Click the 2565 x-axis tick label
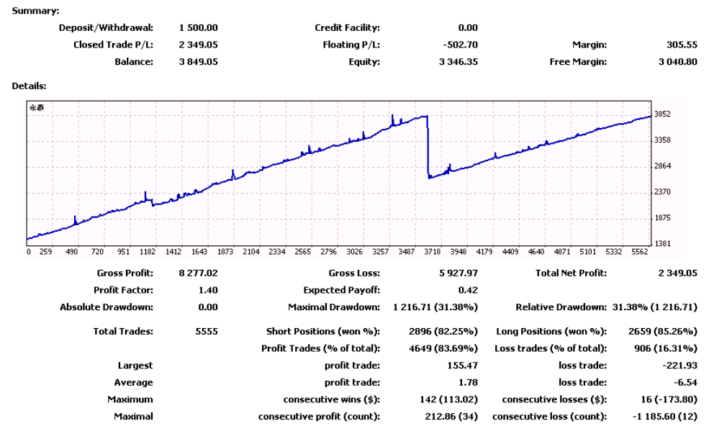 (302, 252)
